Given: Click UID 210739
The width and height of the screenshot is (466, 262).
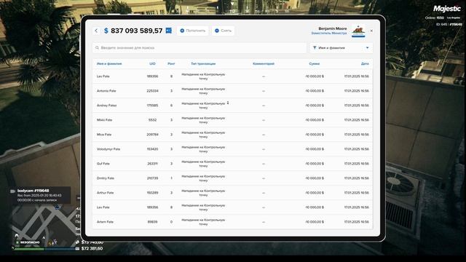Looking at the screenshot, I should (152, 178).
